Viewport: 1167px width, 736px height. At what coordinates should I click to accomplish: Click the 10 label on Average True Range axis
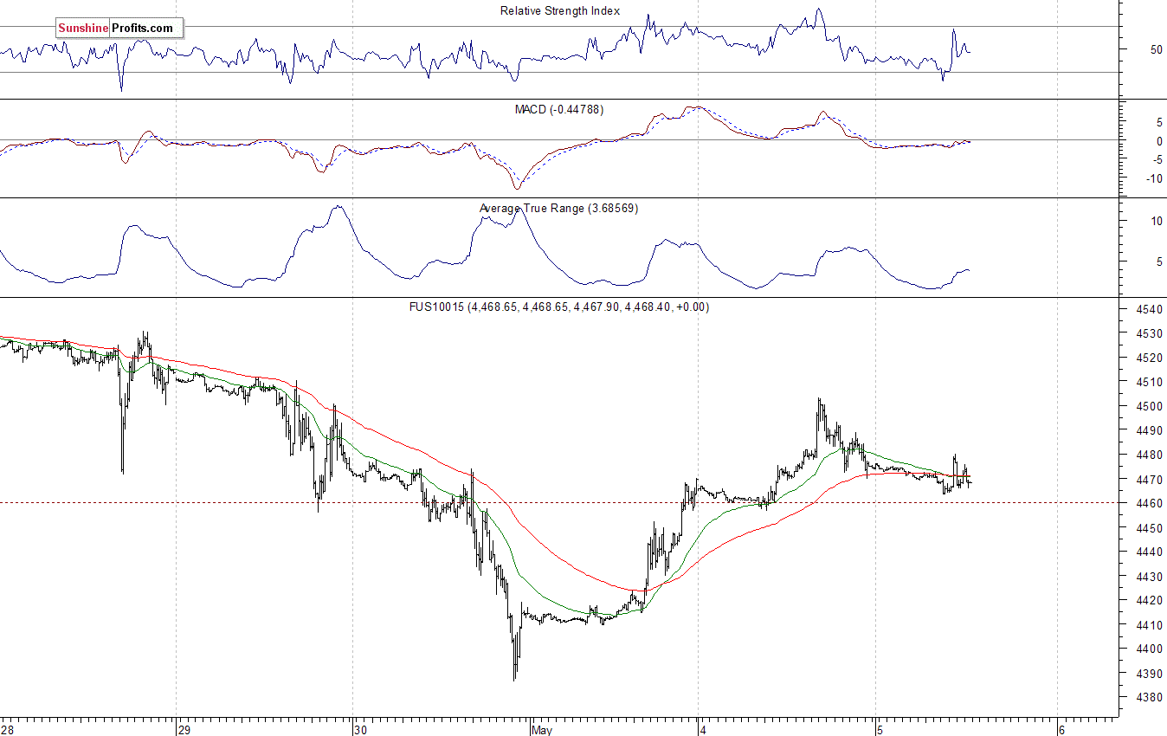(1156, 222)
